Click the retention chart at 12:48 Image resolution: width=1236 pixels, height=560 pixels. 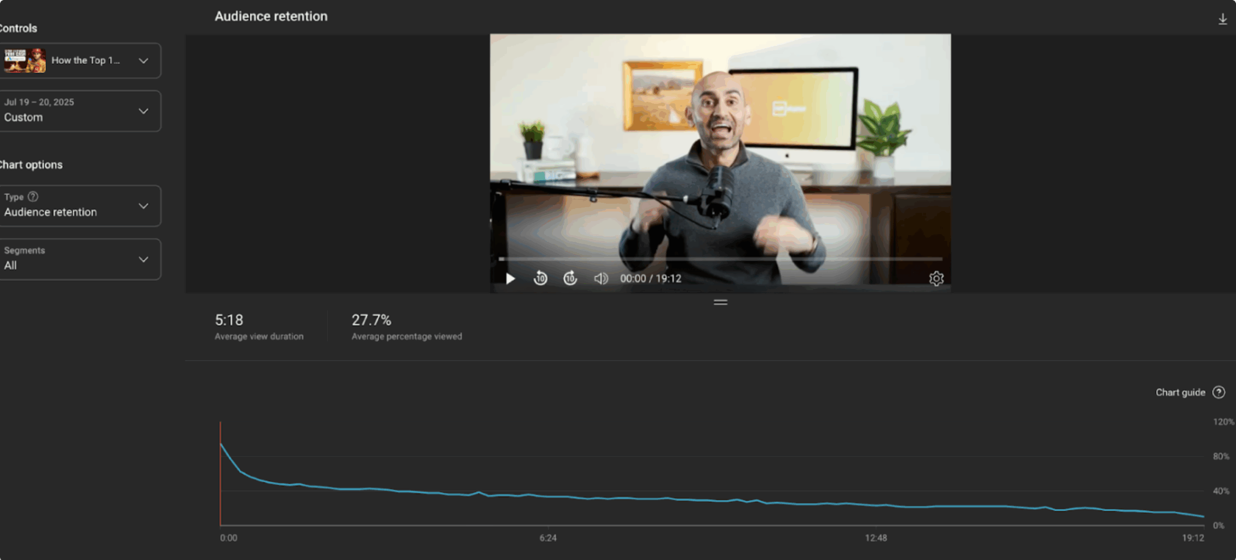click(x=876, y=505)
